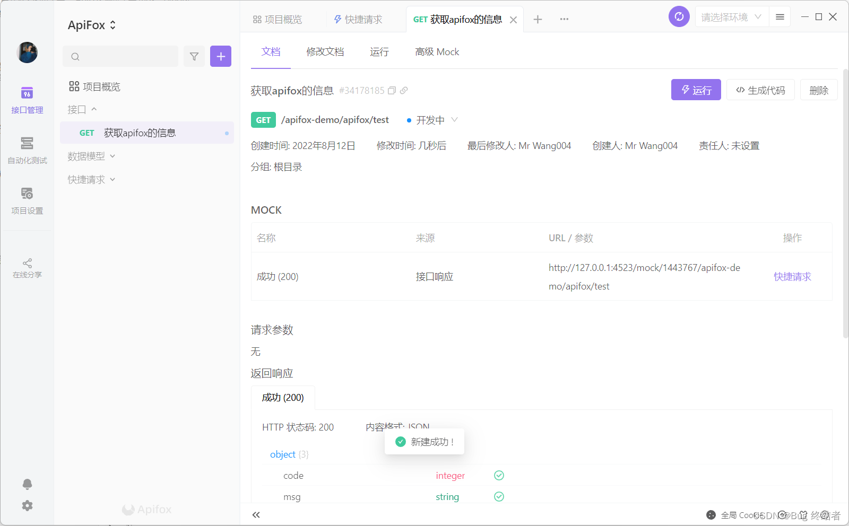Screen dimensions: 849x526
Task: Open the 在线分享 sidebar section
Action: [x=27, y=268]
